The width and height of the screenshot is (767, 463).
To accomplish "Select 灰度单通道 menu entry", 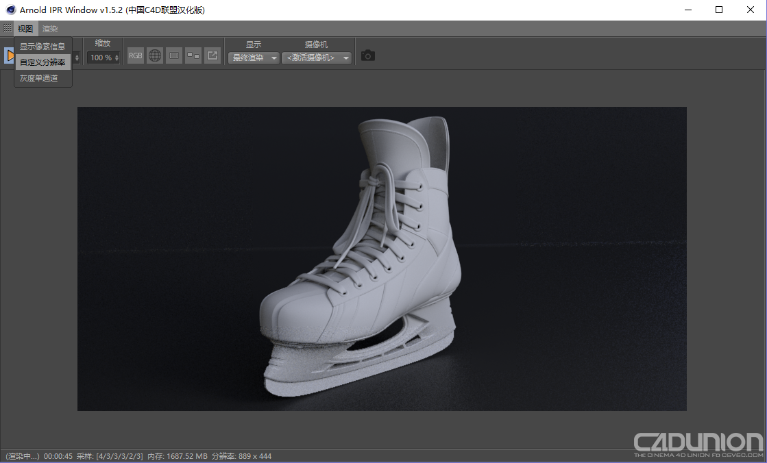I will pos(42,78).
